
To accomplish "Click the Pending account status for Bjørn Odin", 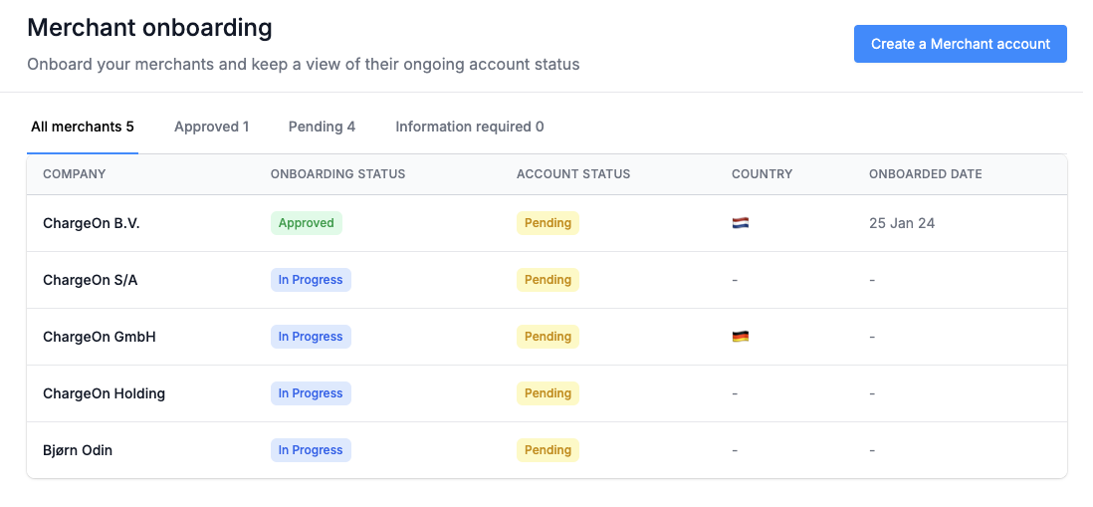I will point(547,450).
